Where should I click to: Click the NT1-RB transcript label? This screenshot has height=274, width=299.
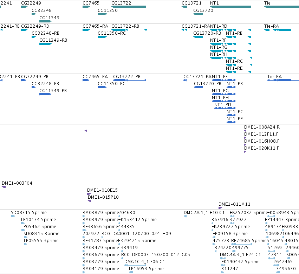click(x=234, y=33)
